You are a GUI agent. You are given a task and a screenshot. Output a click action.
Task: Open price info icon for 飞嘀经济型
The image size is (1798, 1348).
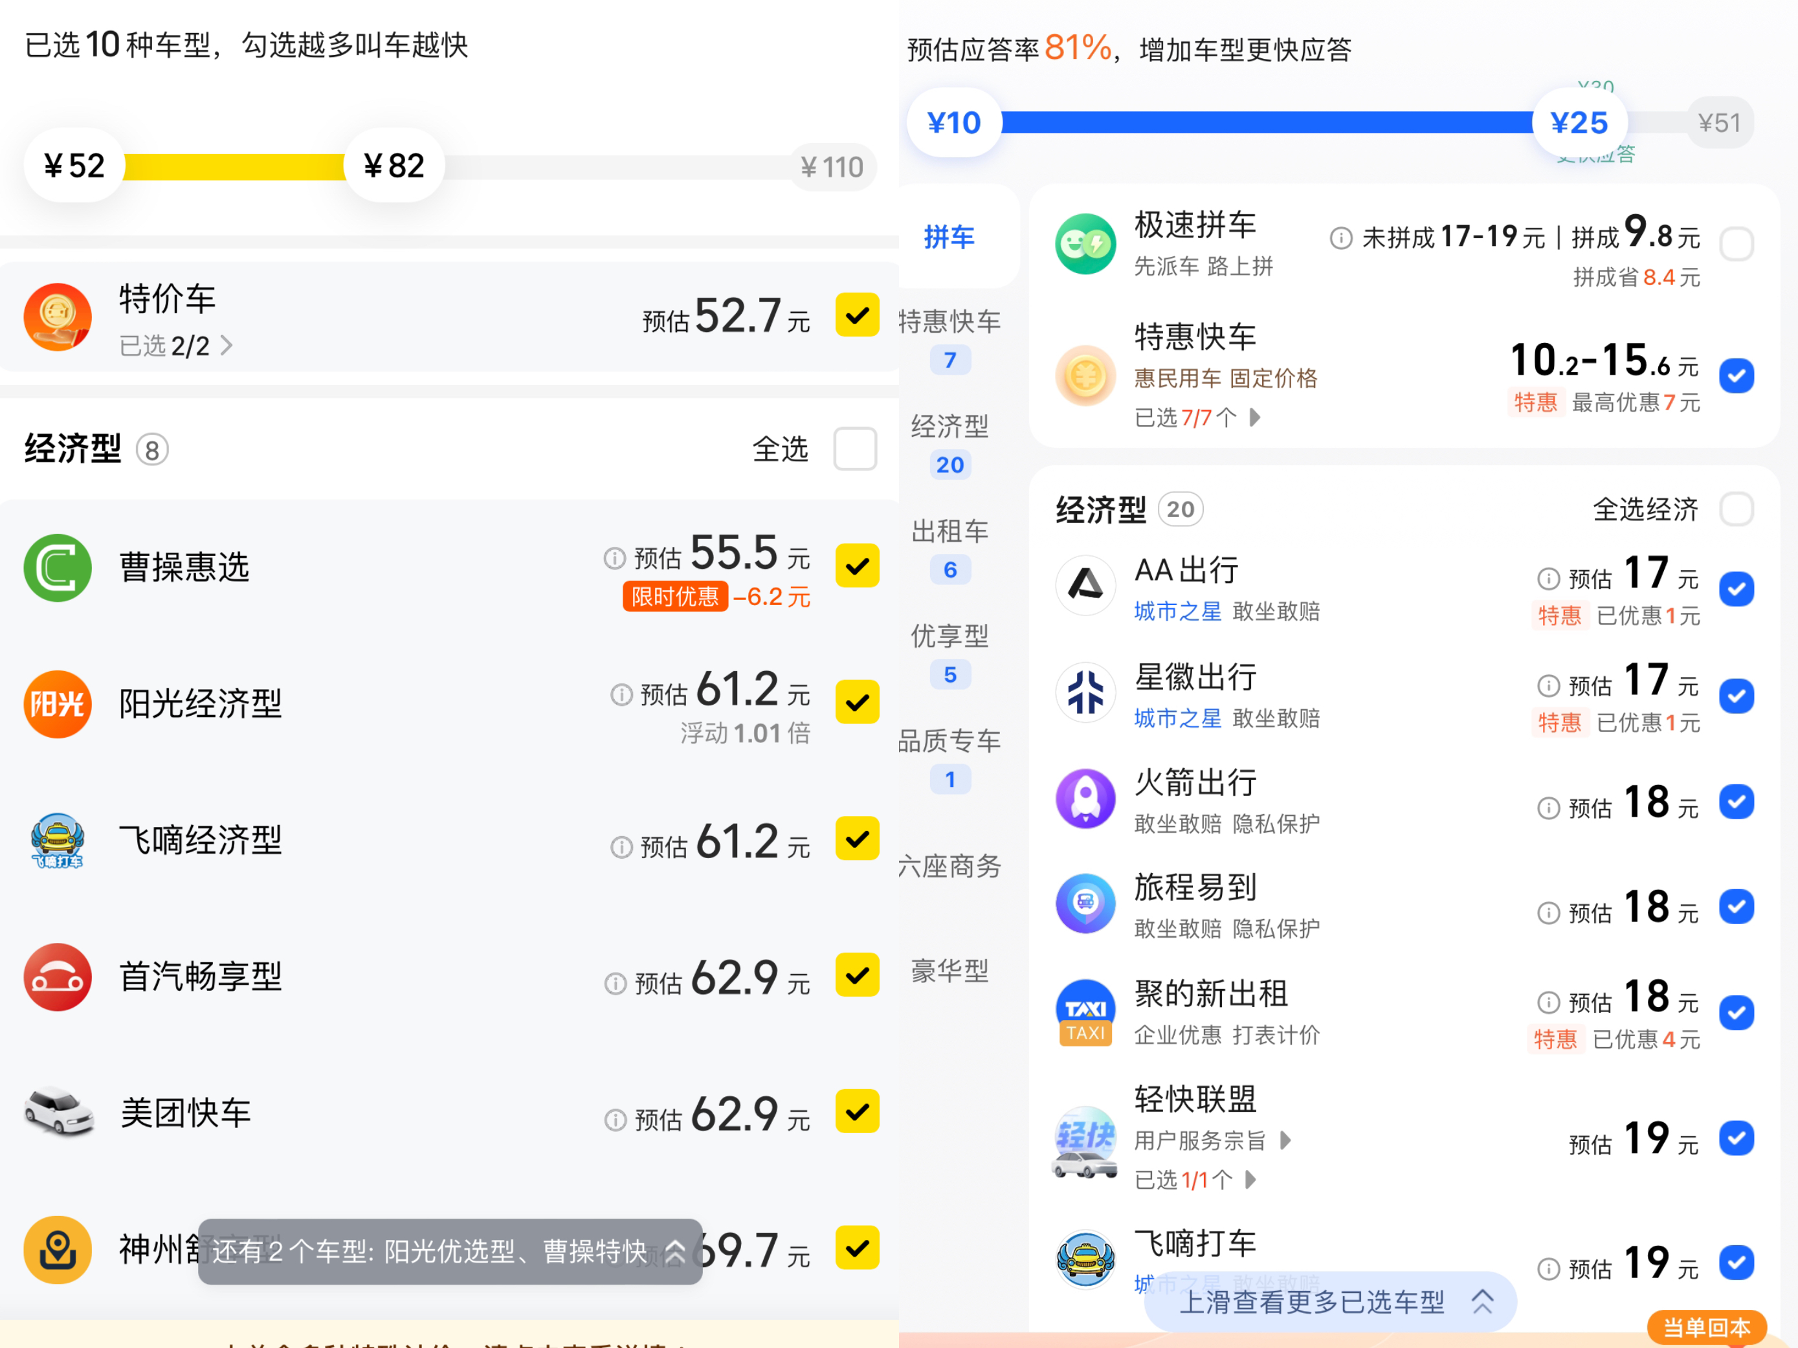pos(621,848)
